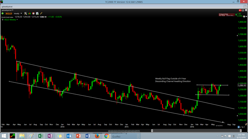Click the 6/14/2016 date marker on axis
Screen dimensions: 248x139
tap(219, 125)
